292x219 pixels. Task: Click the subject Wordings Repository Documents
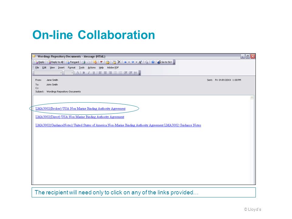(x=64, y=92)
